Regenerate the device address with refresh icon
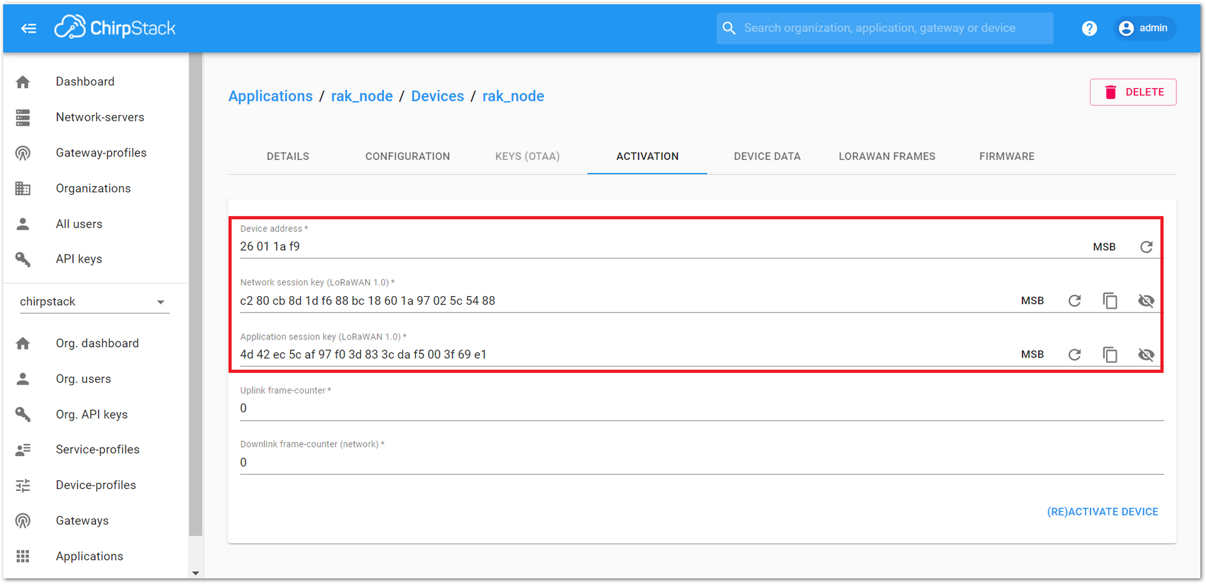 [1146, 247]
